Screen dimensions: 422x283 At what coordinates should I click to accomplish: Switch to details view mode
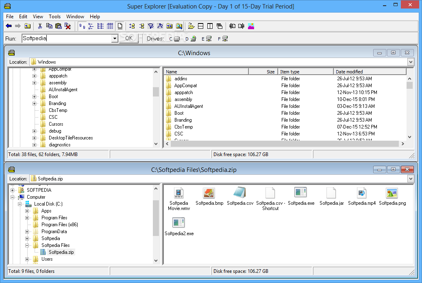coord(110,26)
